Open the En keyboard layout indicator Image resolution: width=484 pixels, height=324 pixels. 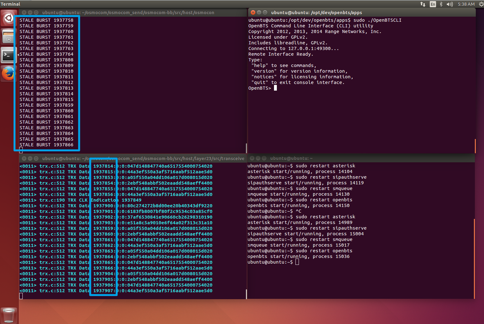pos(433,4)
